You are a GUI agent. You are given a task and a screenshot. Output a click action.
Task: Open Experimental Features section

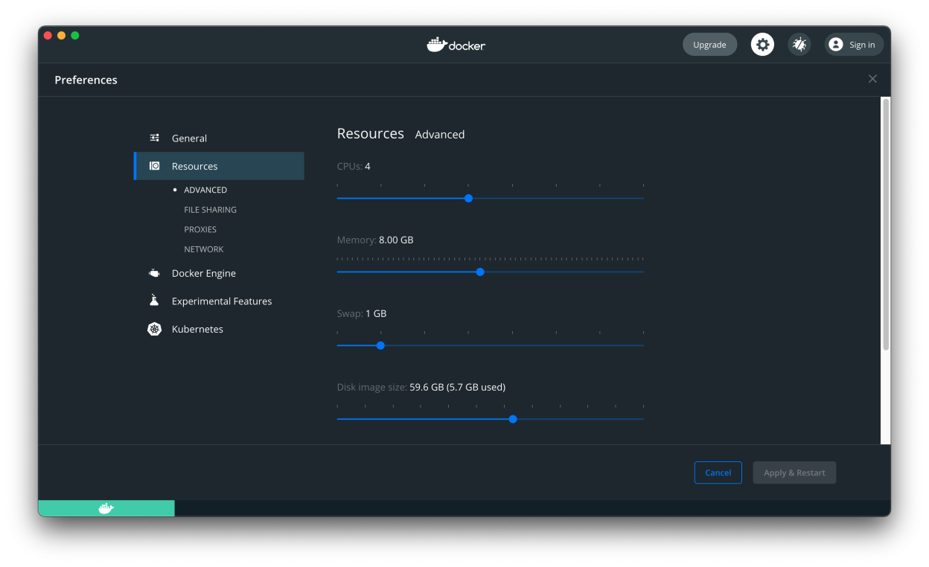click(x=219, y=301)
